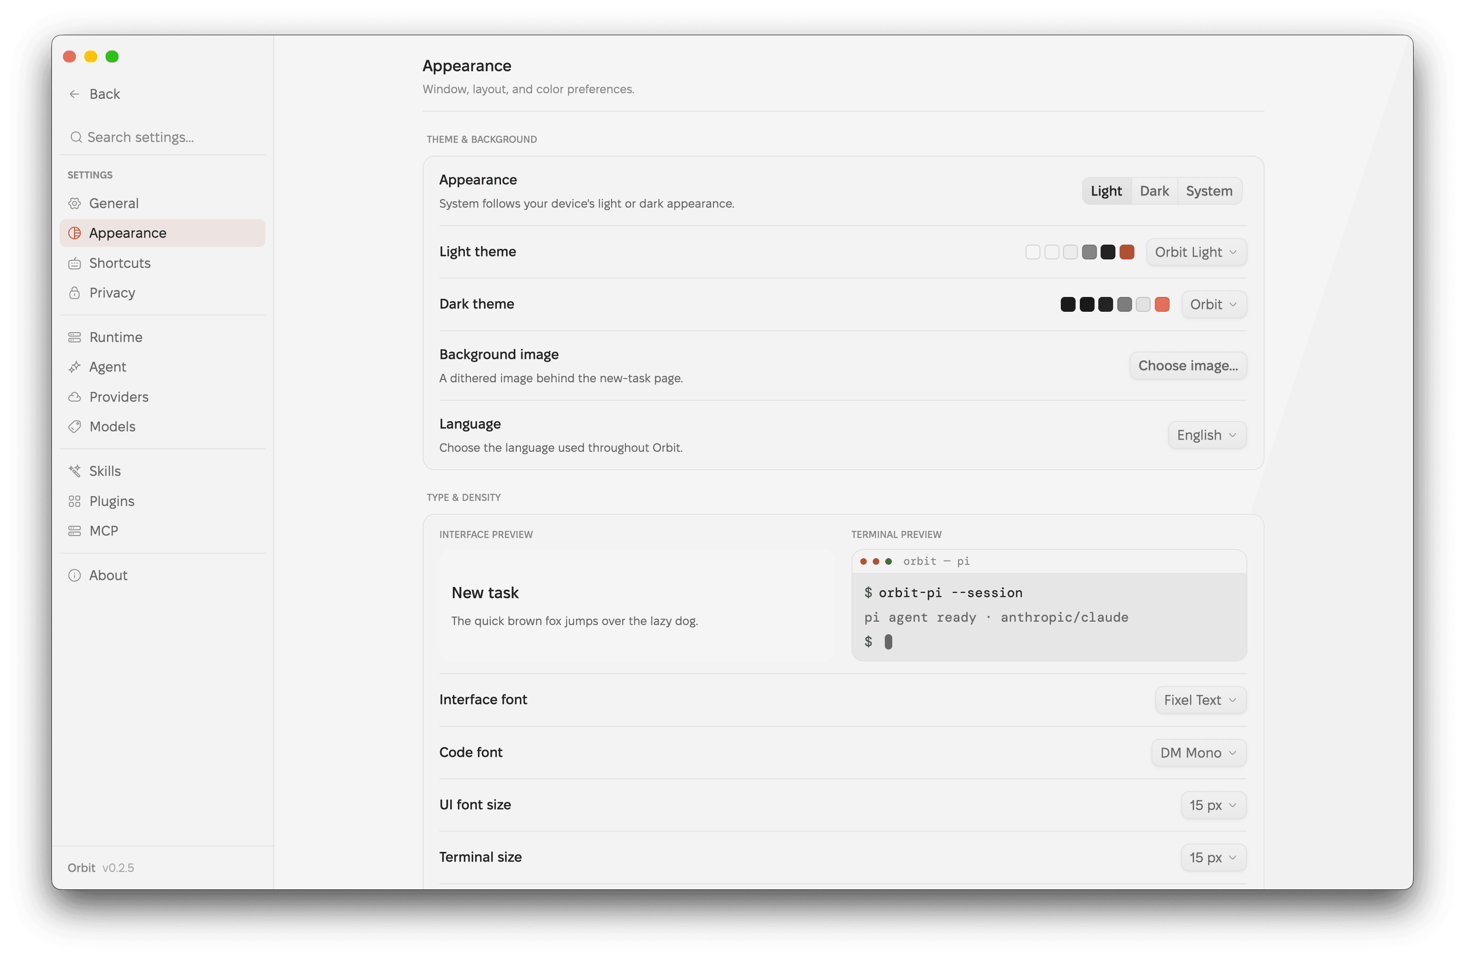Click the coral swatch in Dark theme row
This screenshot has width=1465, height=958.
click(1162, 304)
